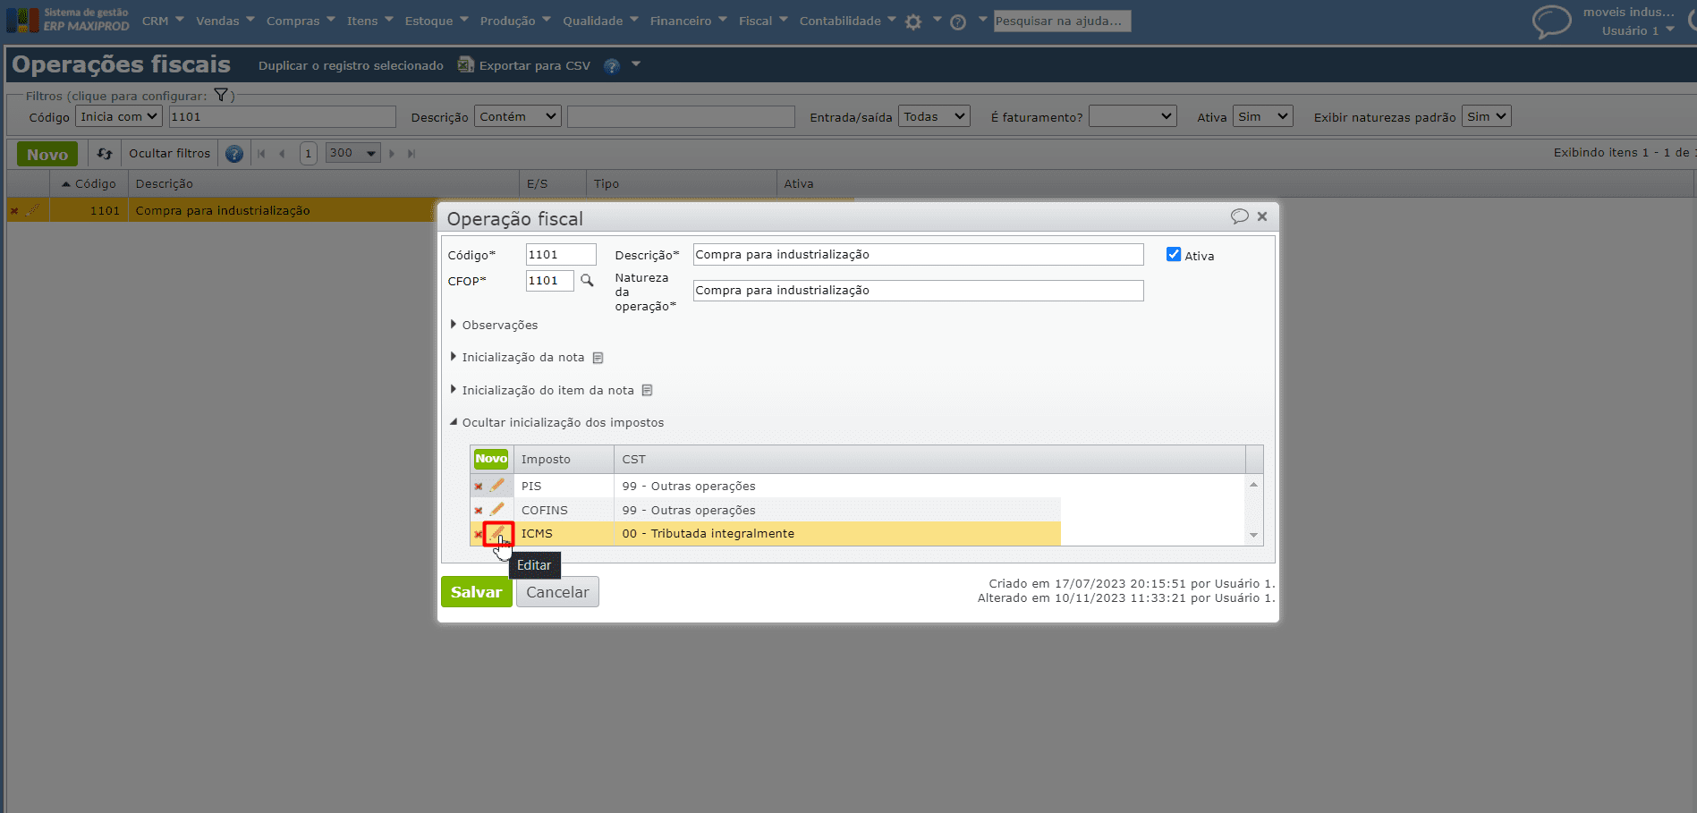Screen dimensions: 1697x813
Task: Go to previous page of grid
Action: tap(283, 154)
